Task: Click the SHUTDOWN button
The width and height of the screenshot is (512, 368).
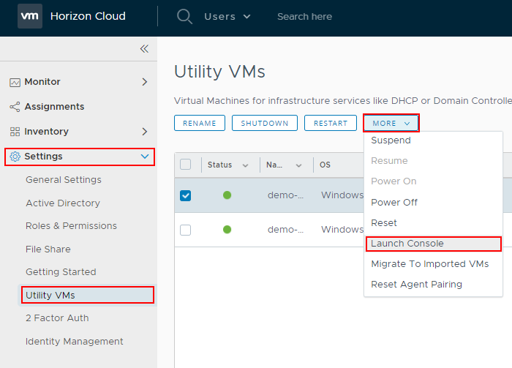Action: coord(265,123)
